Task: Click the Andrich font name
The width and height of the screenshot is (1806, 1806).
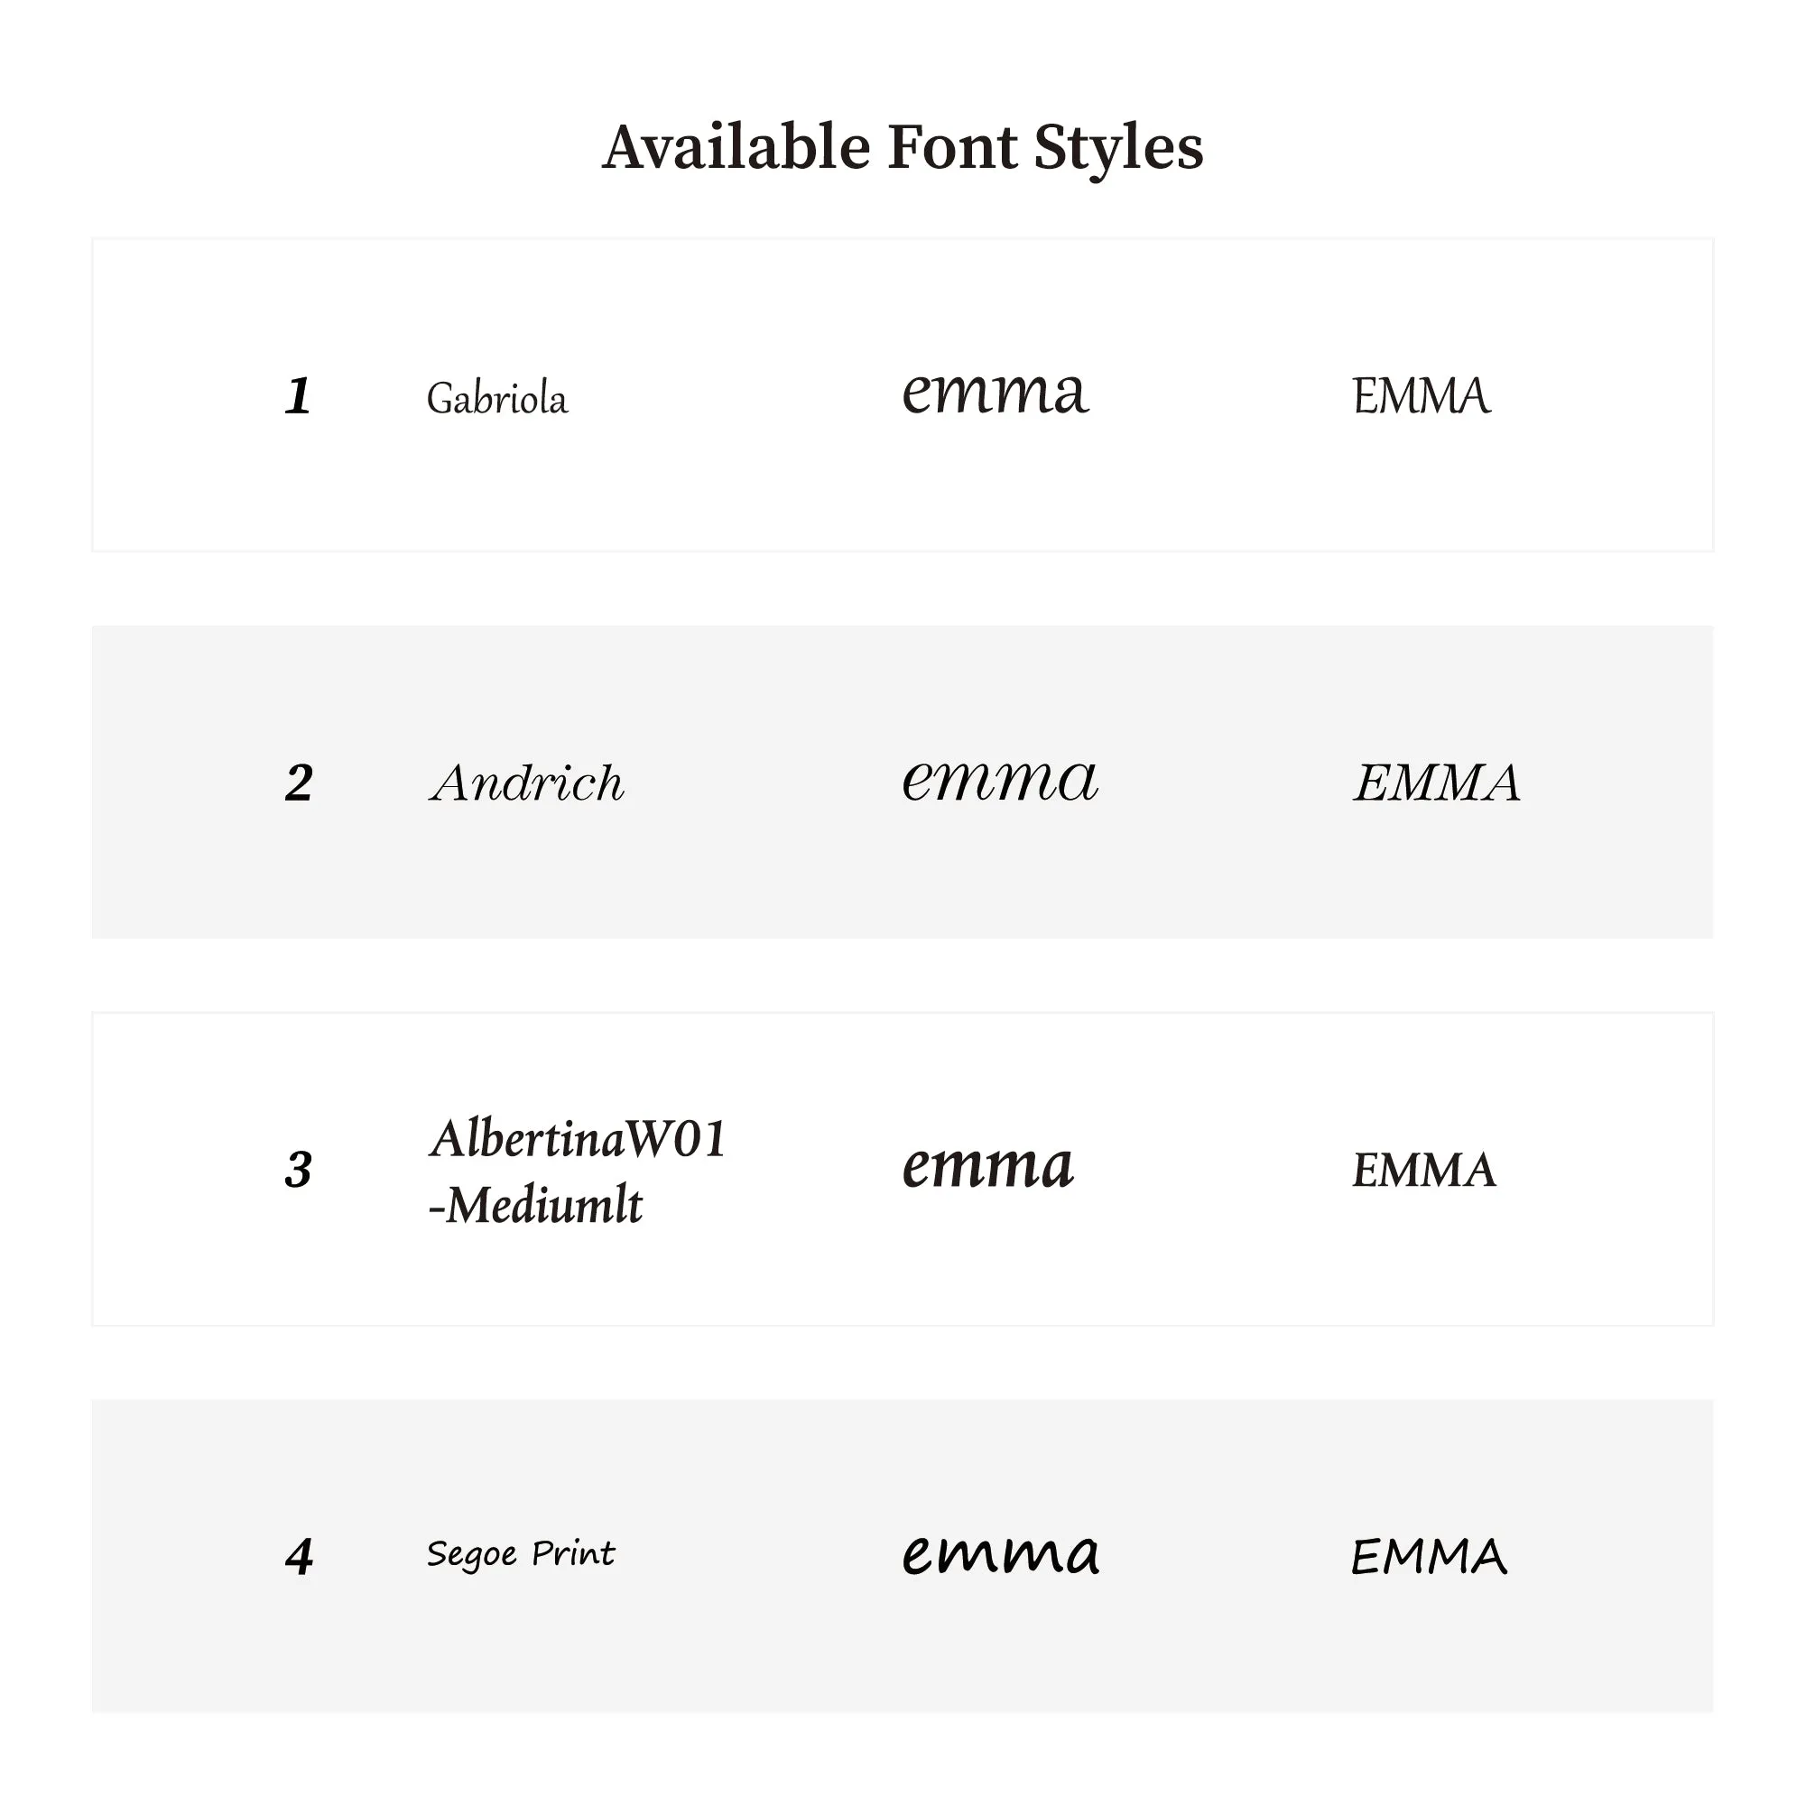Action: point(527,783)
